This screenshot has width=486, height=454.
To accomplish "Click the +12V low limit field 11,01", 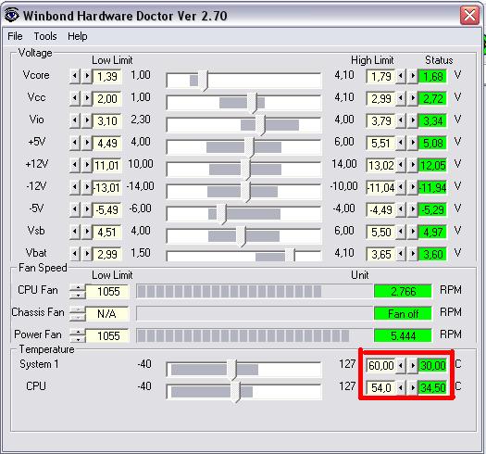I will click(x=107, y=166).
